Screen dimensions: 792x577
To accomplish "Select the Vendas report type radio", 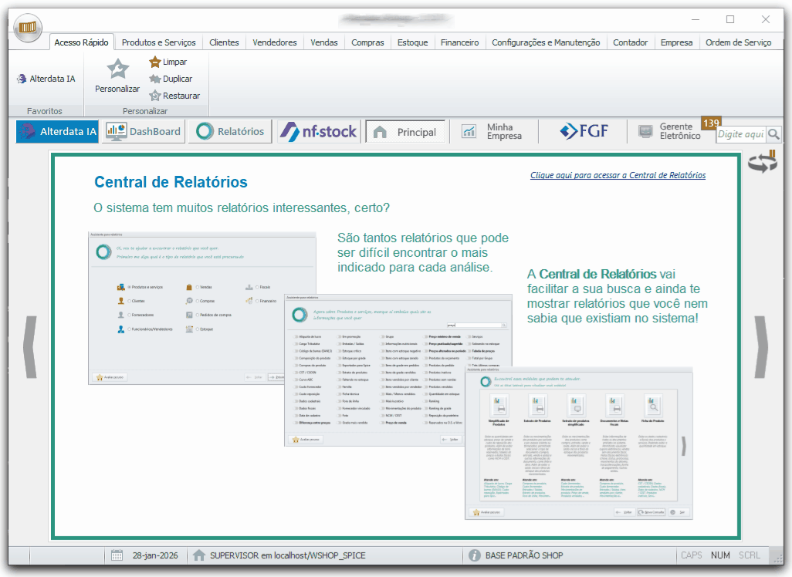I will pyautogui.click(x=198, y=287).
